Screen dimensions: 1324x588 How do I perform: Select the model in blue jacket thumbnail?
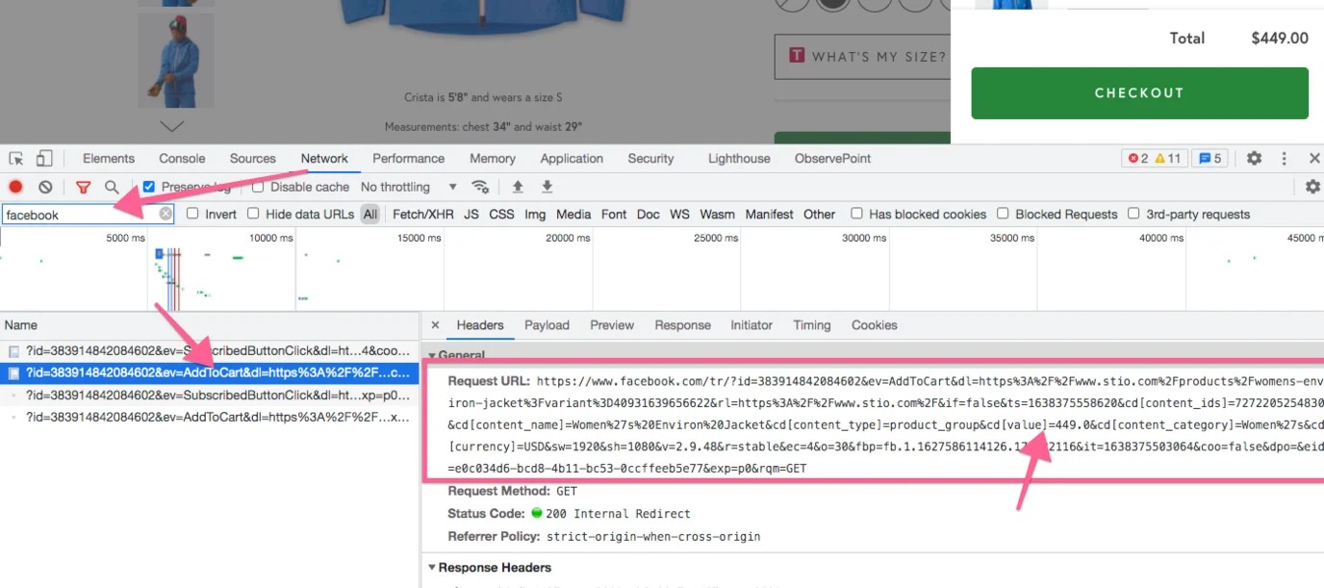tap(175, 60)
